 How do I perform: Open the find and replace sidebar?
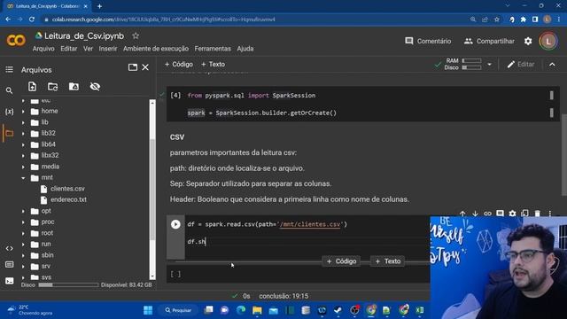click(x=10, y=90)
